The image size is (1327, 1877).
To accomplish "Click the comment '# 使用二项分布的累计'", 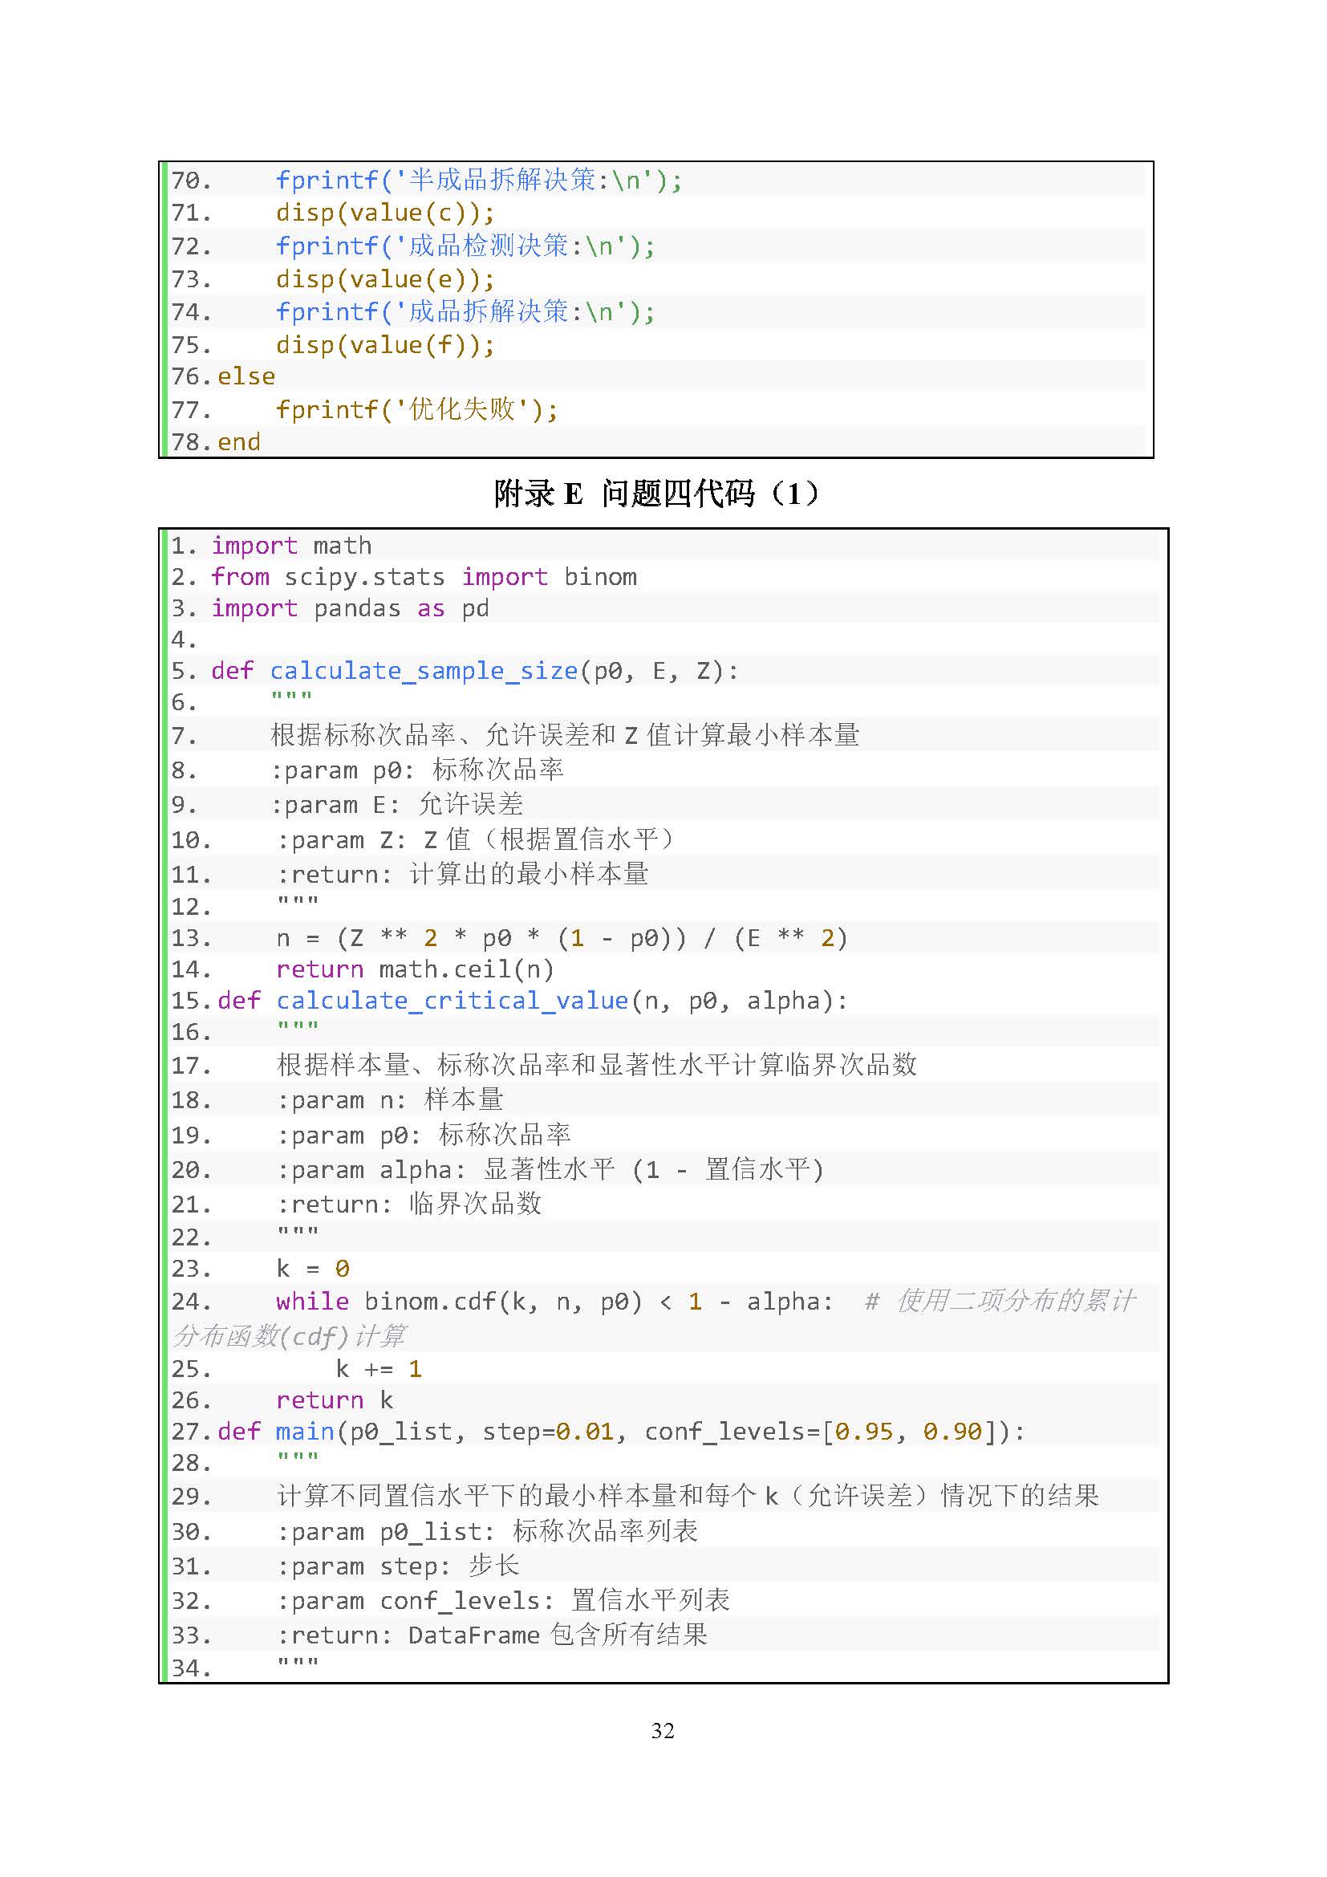I will tap(1000, 1301).
